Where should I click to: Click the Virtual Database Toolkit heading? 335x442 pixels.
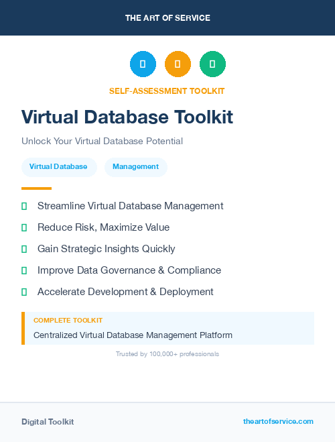click(x=127, y=117)
